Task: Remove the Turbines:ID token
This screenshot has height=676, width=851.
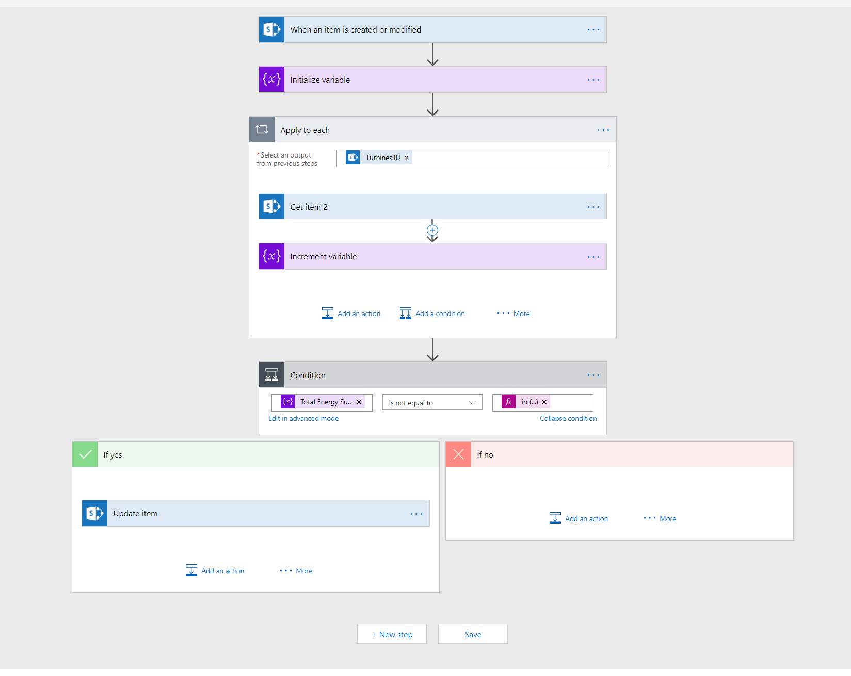Action: coord(407,158)
